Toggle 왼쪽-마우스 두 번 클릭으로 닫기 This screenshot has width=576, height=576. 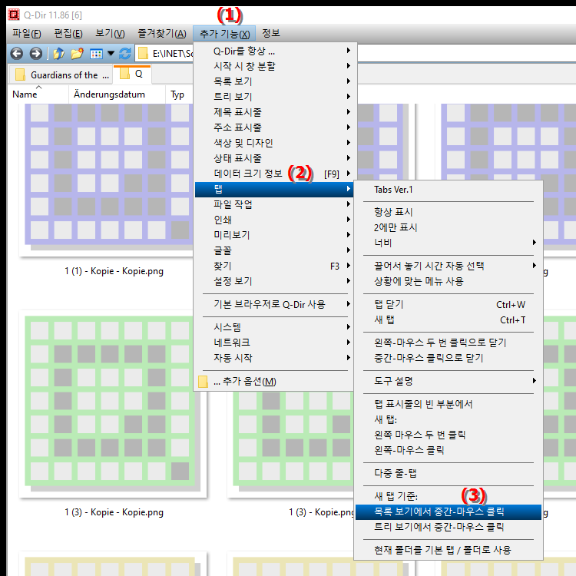pyautogui.click(x=449, y=343)
